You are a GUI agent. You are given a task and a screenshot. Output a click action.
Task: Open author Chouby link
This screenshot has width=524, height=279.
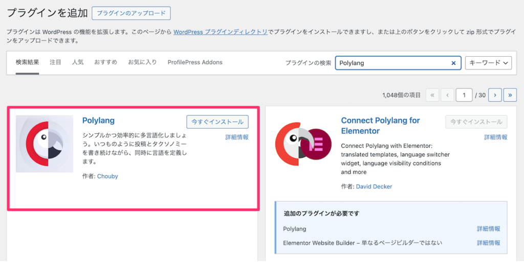(x=107, y=176)
